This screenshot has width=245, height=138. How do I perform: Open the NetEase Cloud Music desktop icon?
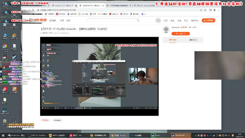tap(5, 90)
